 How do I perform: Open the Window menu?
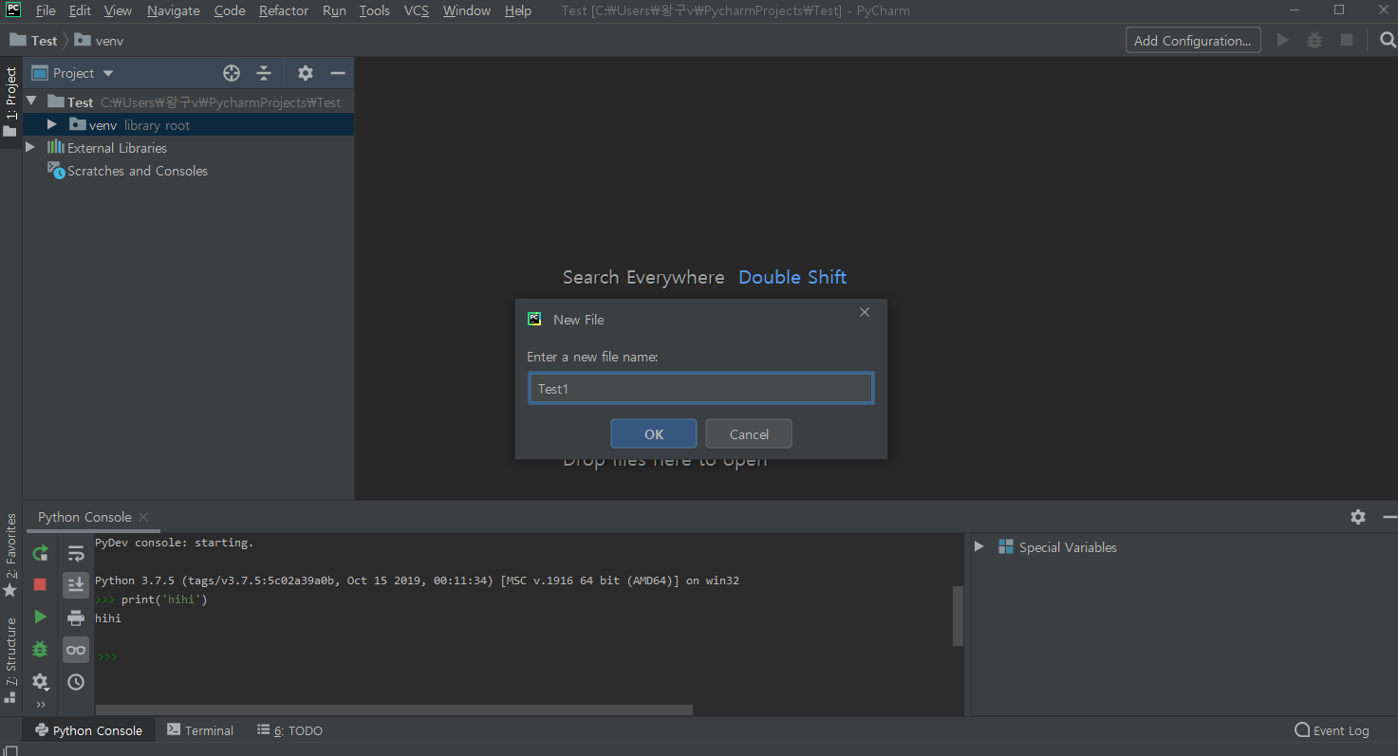point(467,10)
